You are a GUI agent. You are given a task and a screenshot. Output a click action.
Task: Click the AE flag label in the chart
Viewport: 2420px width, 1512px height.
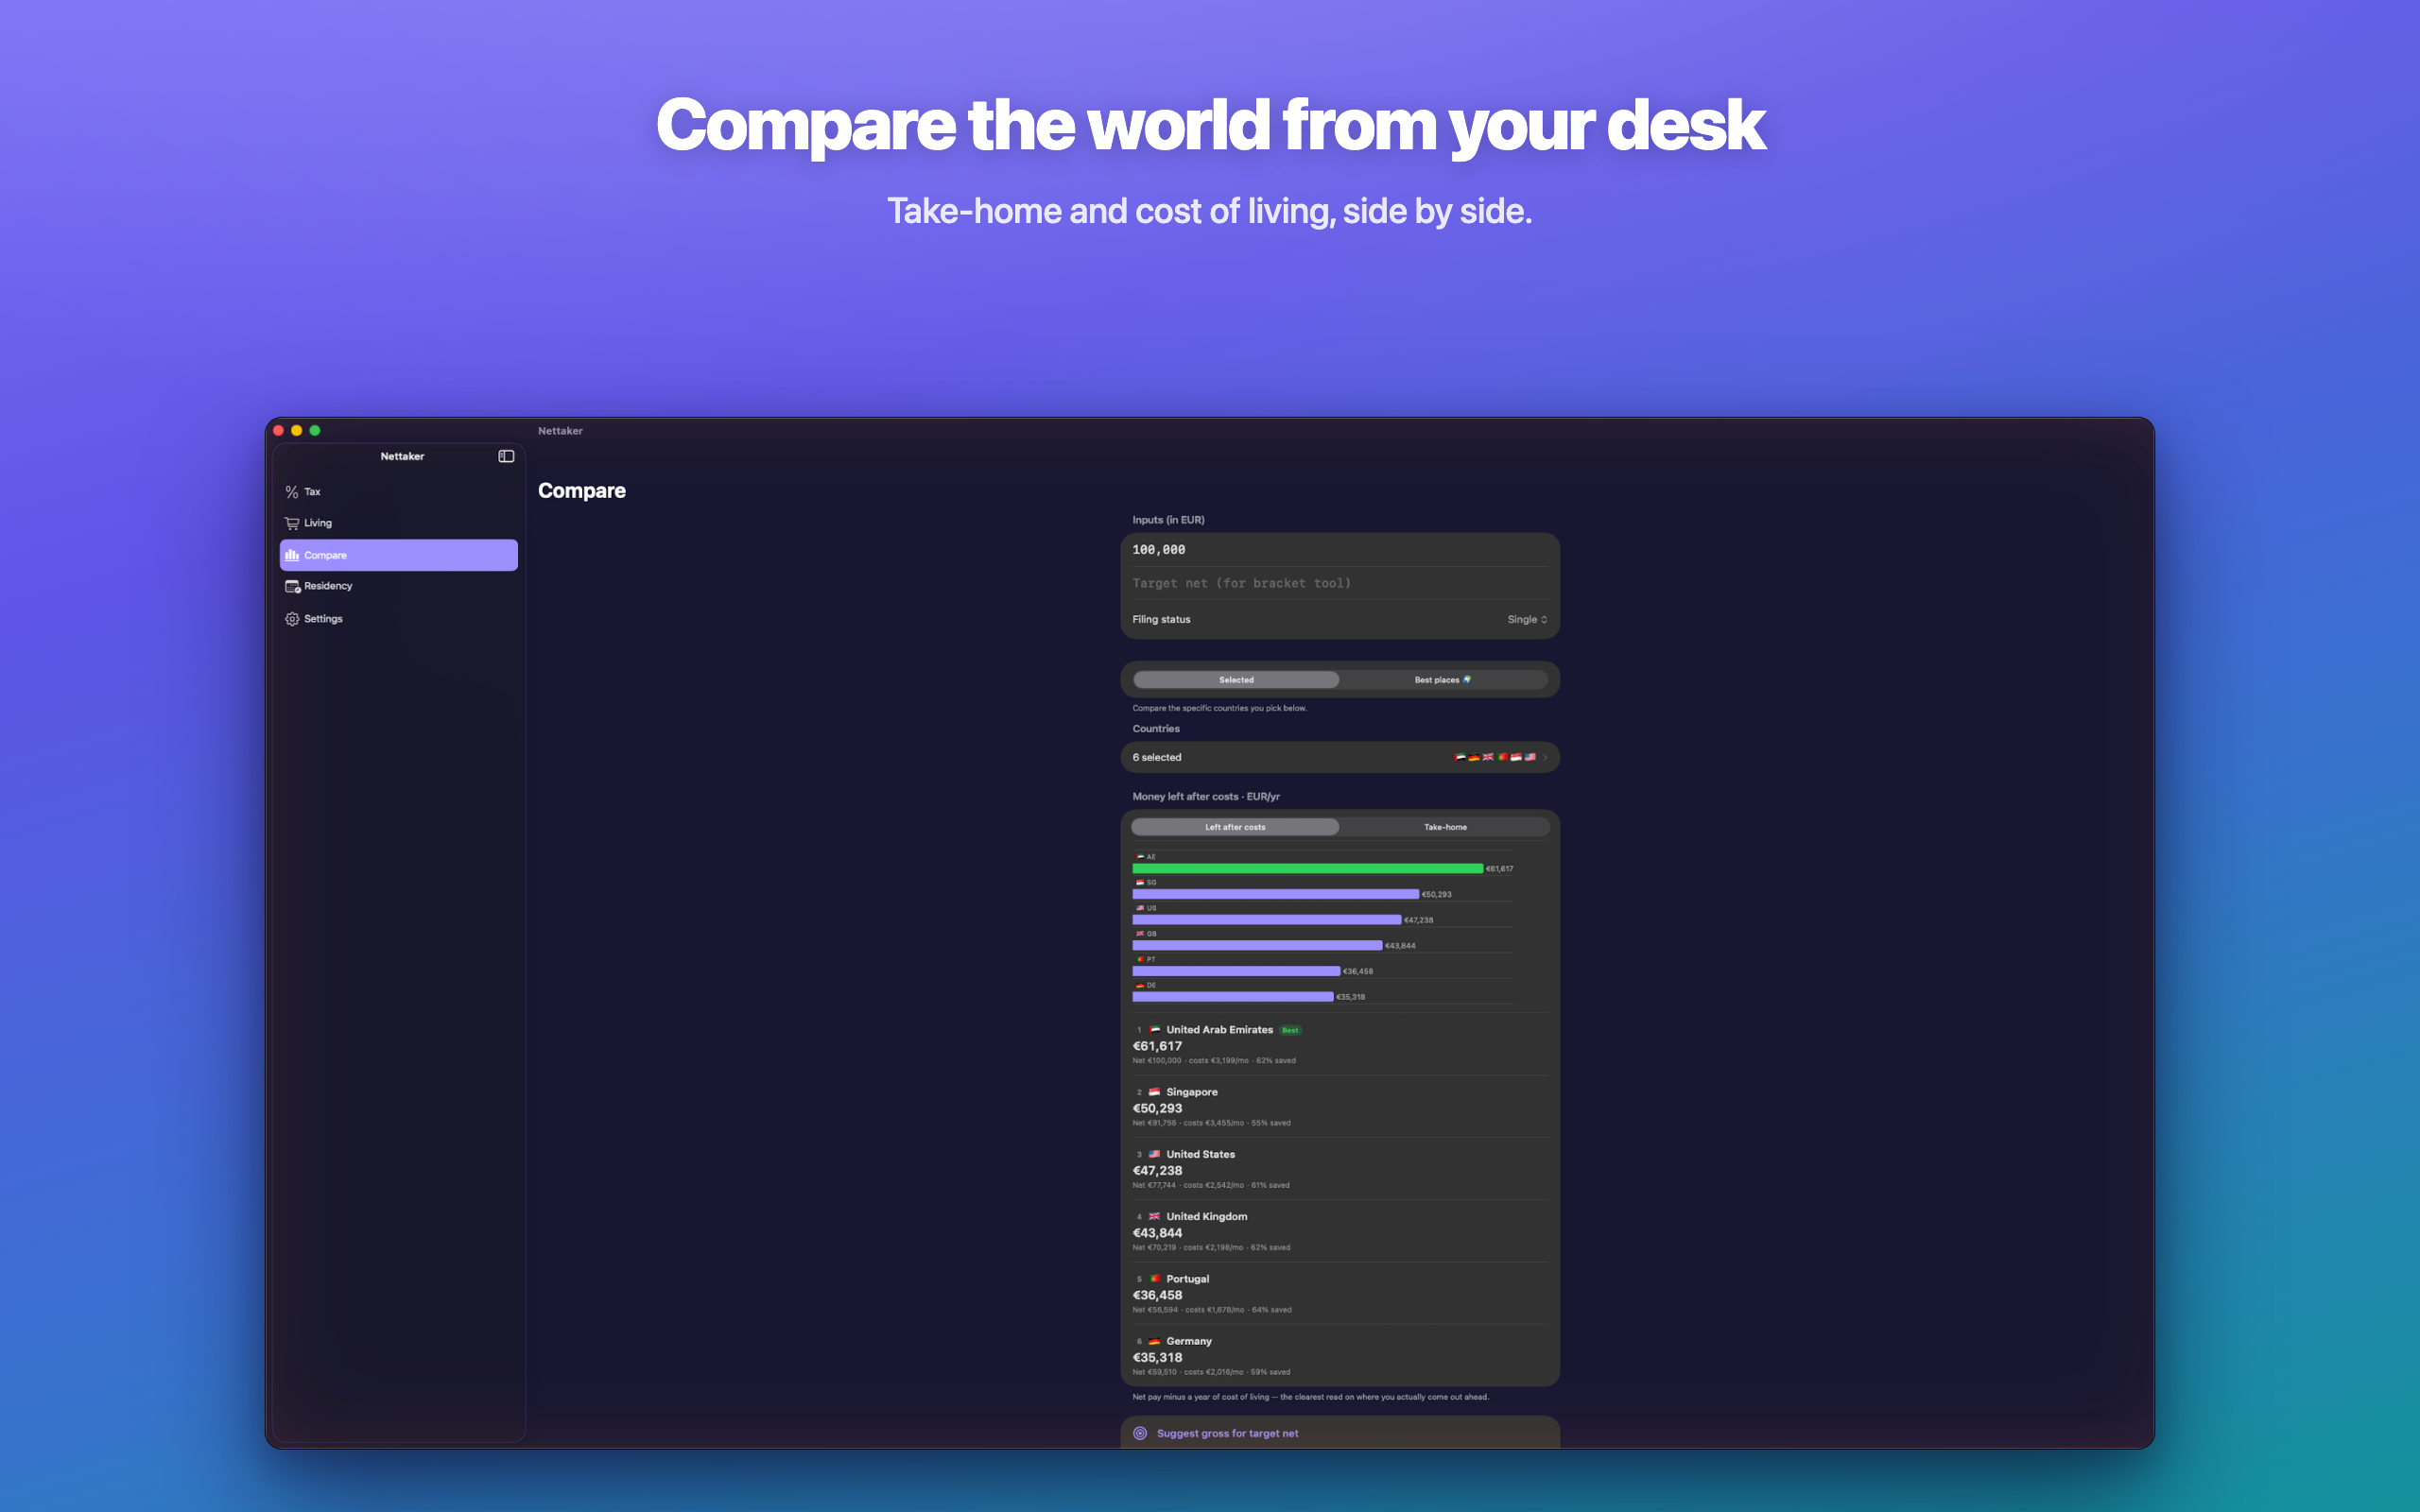tap(1145, 857)
